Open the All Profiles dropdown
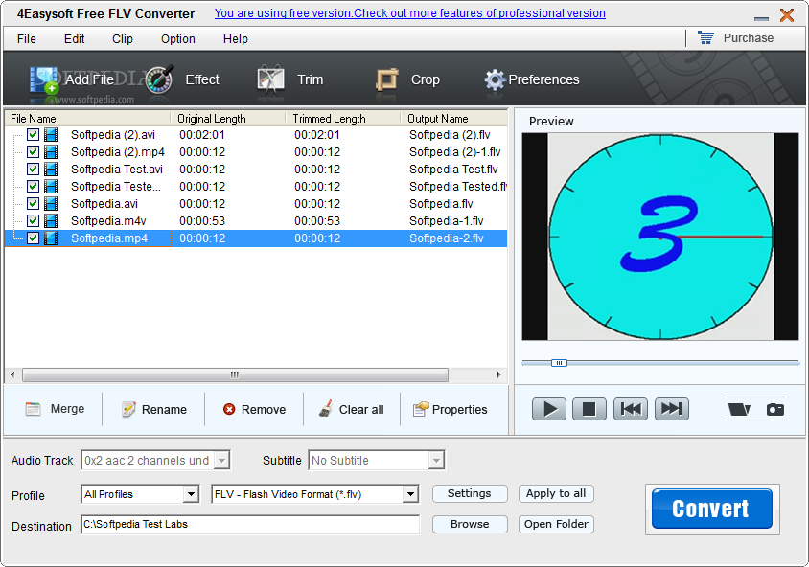809x567 pixels. tap(191, 494)
